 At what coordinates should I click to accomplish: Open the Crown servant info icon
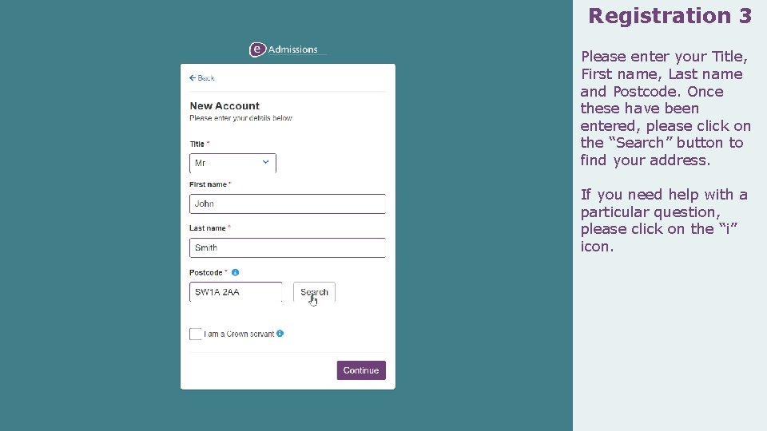click(280, 334)
